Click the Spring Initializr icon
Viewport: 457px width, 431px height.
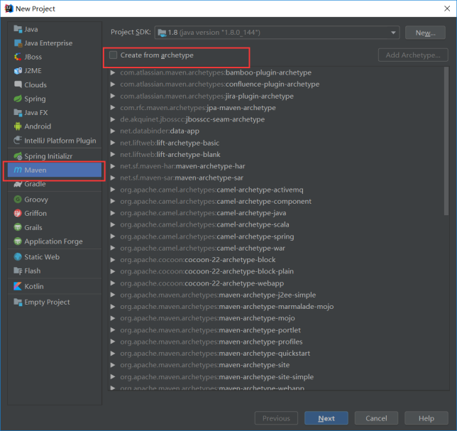click(x=18, y=156)
